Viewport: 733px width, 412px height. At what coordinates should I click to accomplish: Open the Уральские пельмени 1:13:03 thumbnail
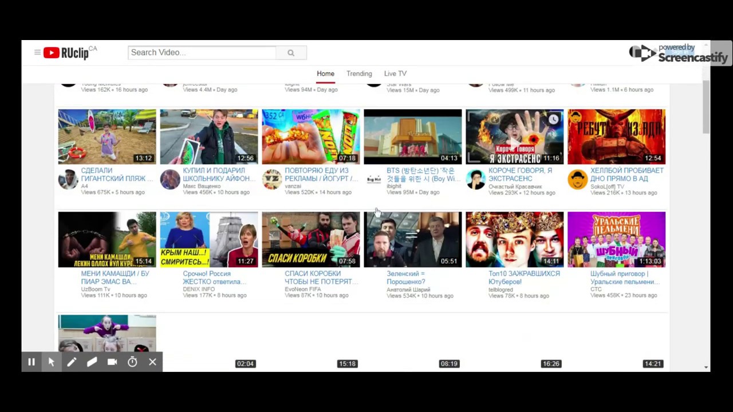click(617, 240)
